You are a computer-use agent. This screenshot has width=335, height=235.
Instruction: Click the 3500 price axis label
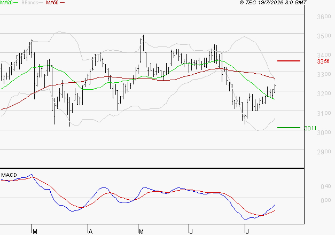(324, 36)
